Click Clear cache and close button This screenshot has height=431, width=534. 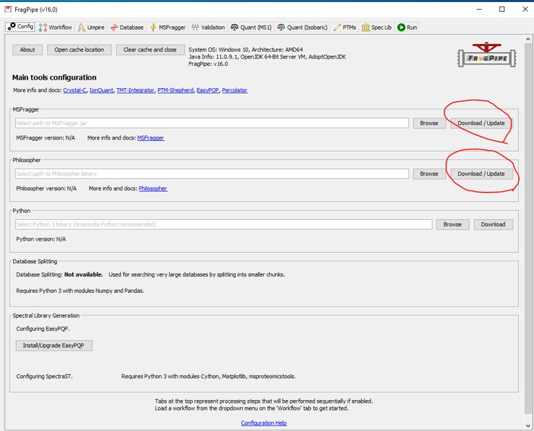tap(150, 49)
